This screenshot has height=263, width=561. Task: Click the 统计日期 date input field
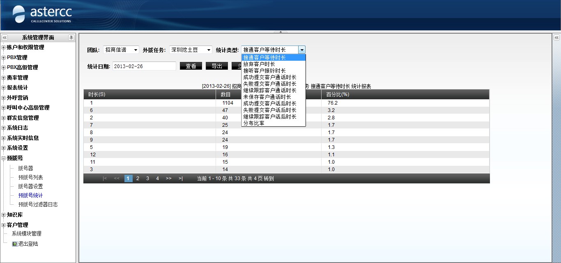(x=144, y=66)
